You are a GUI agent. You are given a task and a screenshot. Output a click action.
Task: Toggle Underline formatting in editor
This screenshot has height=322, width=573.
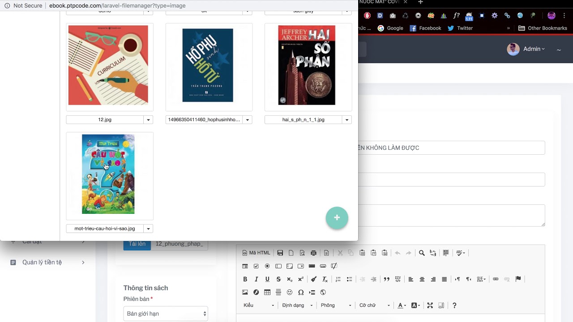point(267,279)
